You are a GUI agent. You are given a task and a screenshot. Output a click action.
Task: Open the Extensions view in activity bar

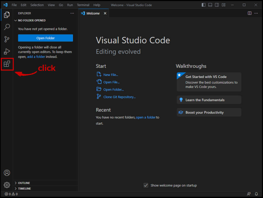[7, 64]
